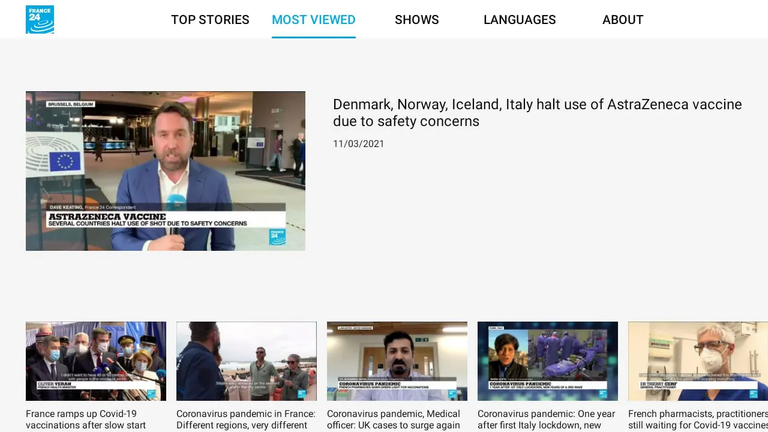Open the AstraZeneca vaccine safety concerns headline

pos(537,112)
